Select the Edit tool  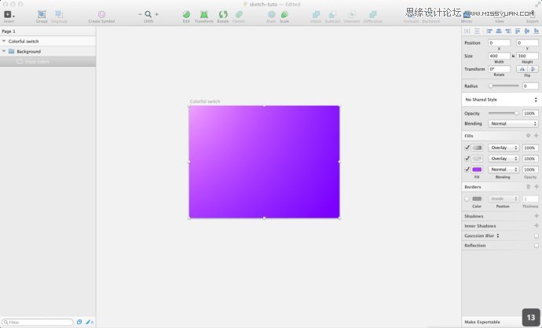click(186, 14)
